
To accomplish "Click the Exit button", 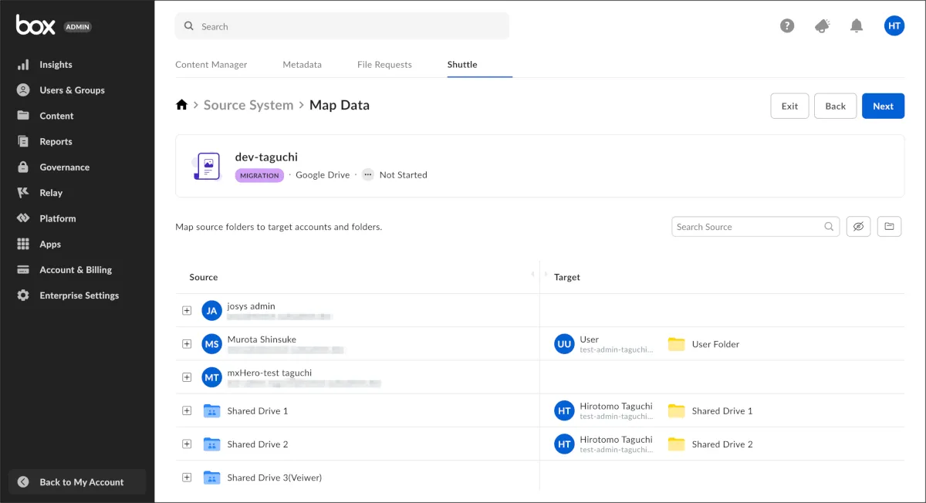I will tap(789, 106).
